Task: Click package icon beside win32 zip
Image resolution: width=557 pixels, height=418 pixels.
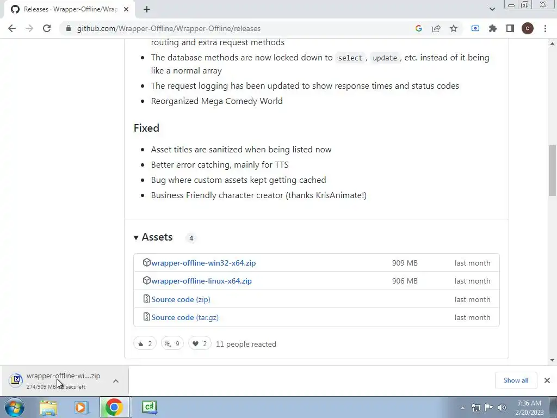Action: pos(147,262)
